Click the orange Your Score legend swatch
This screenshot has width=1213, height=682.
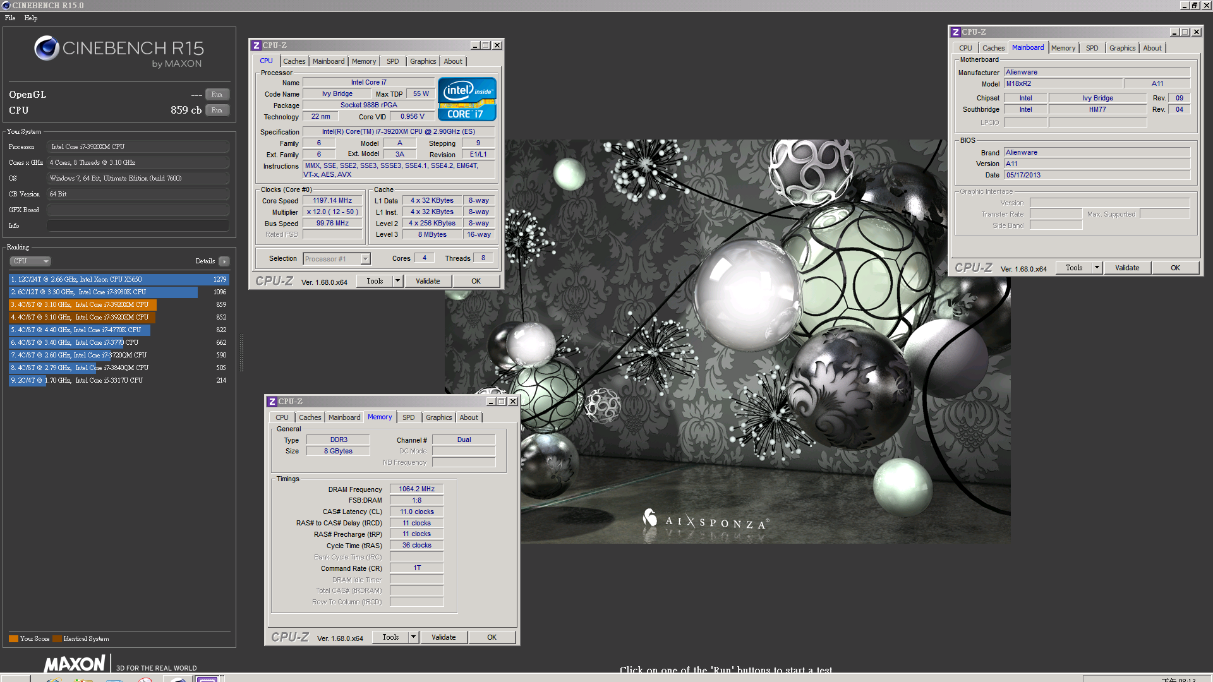point(13,638)
